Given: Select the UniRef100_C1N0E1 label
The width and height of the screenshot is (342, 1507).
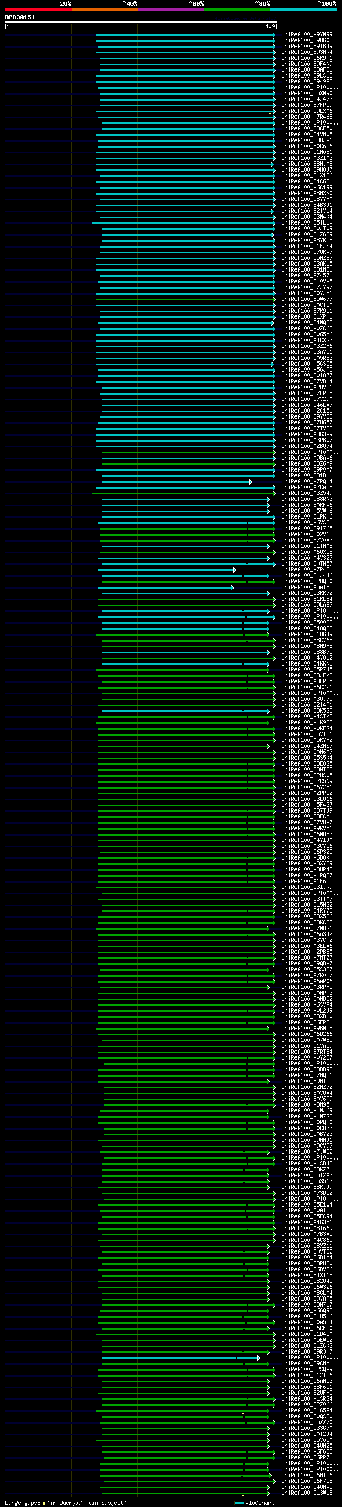Looking at the screenshot, I should tap(306, 152).
